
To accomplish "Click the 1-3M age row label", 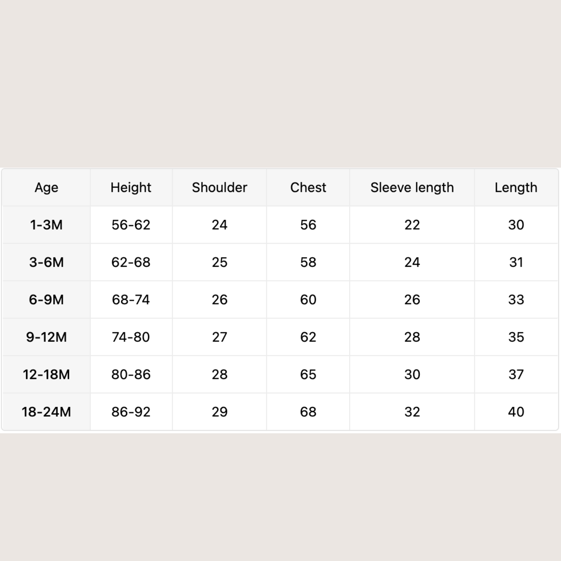I will [47, 225].
